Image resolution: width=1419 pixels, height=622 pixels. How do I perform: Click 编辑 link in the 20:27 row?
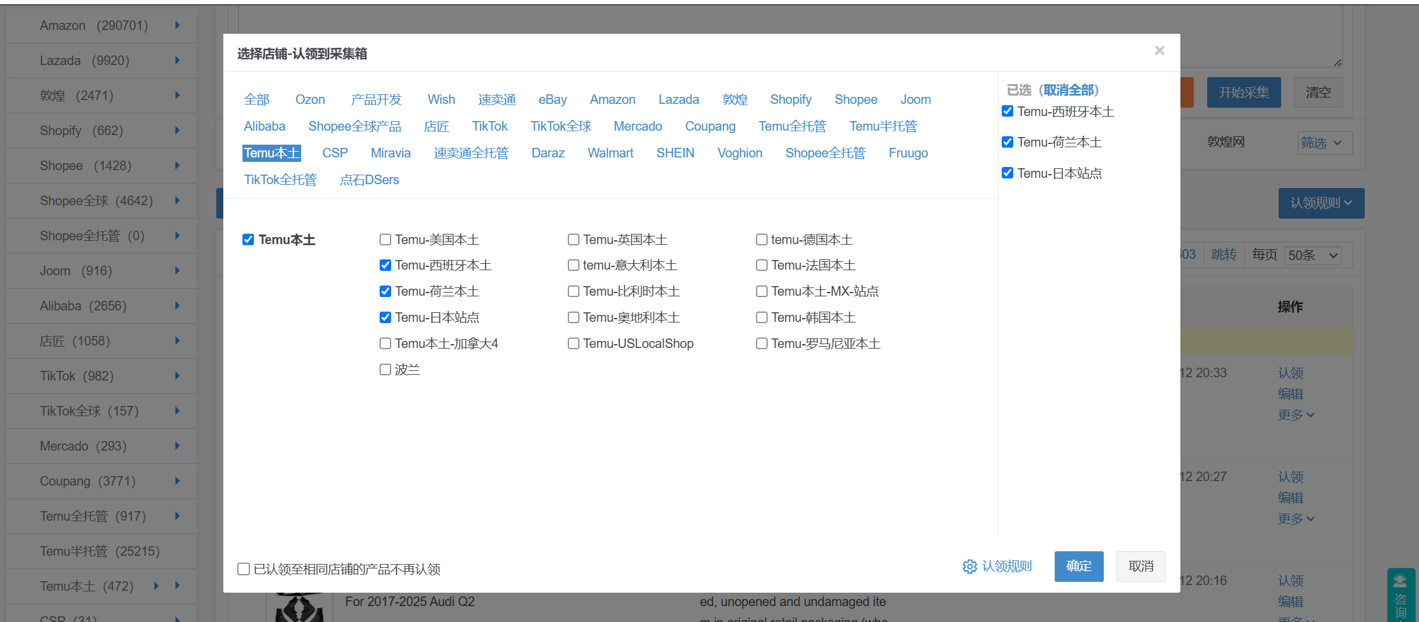pyautogui.click(x=1291, y=498)
